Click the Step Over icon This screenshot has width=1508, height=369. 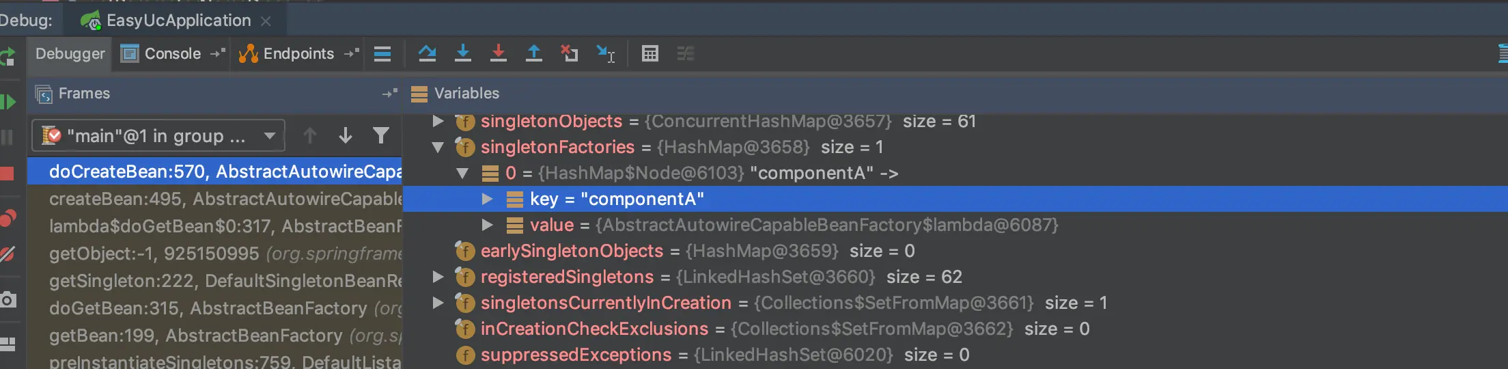pyautogui.click(x=428, y=53)
